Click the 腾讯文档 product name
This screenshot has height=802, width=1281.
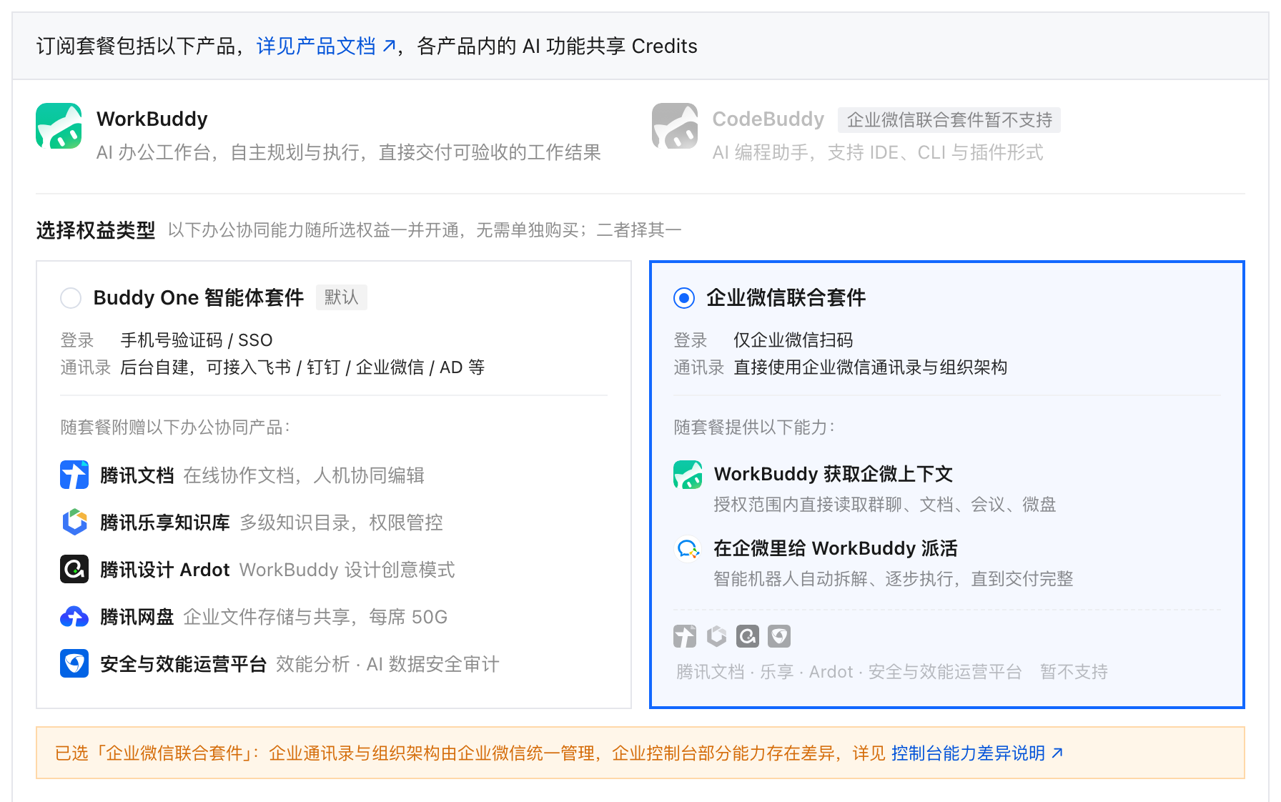(137, 475)
